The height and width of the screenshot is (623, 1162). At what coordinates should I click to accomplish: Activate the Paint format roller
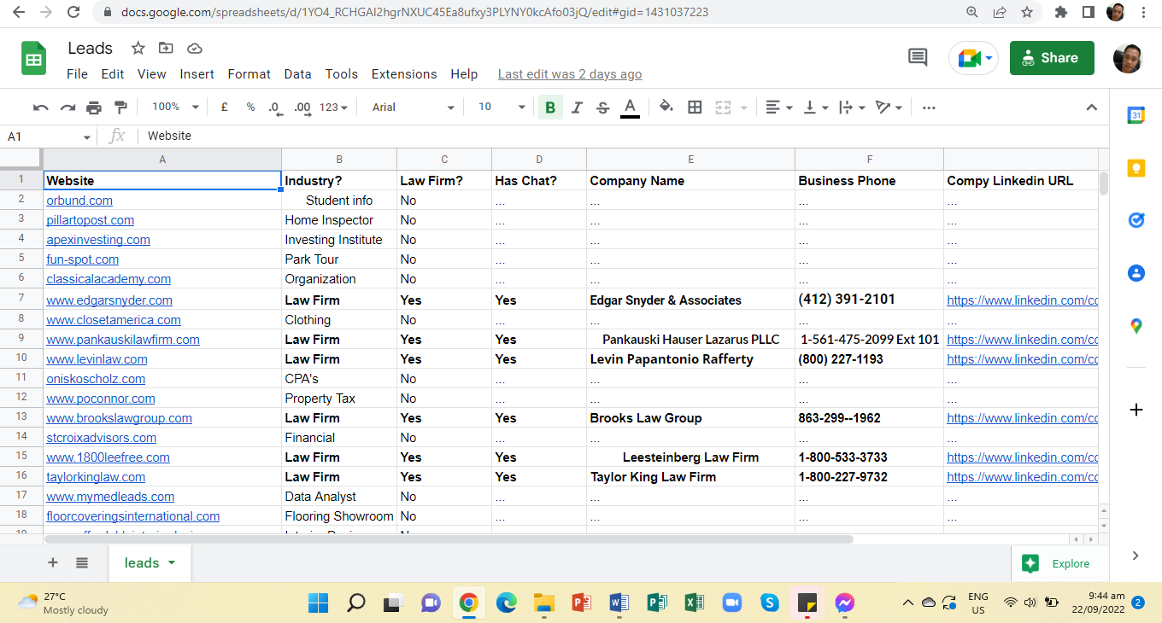[x=120, y=108]
